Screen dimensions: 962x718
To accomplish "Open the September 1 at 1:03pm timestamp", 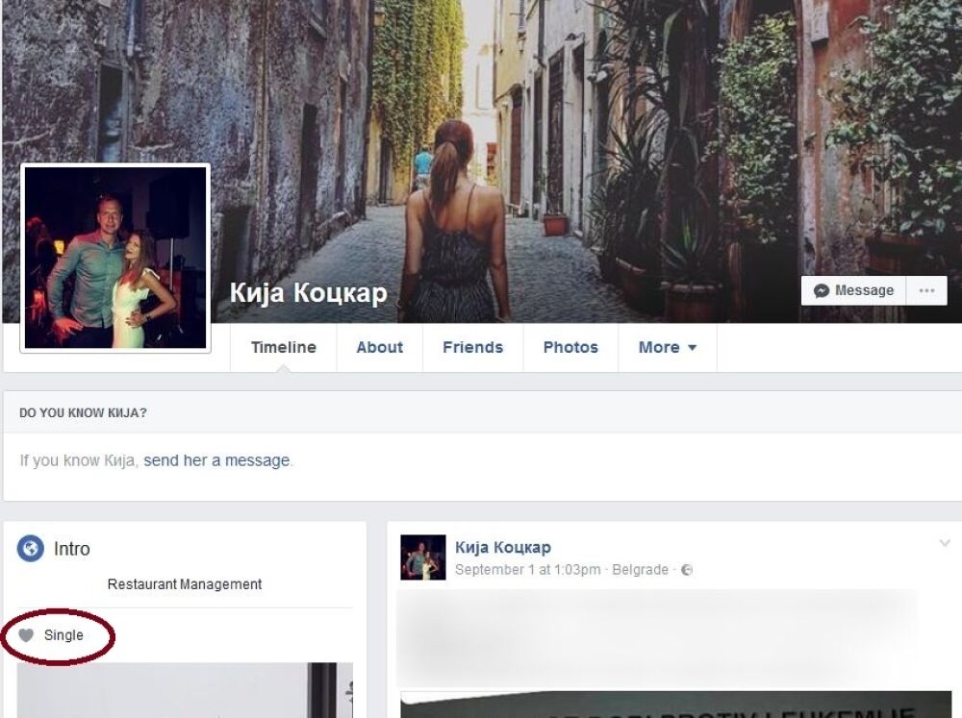I will [x=527, y=570].
